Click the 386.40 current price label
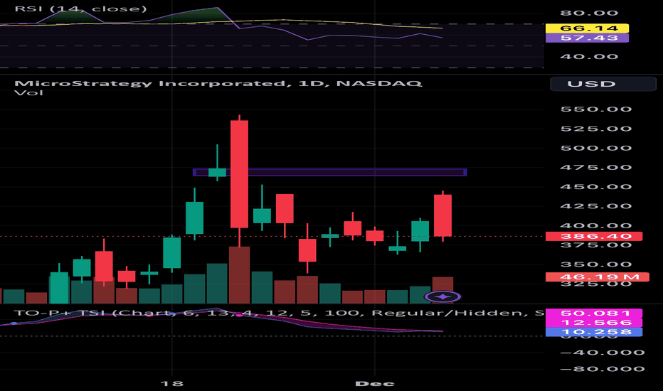Image resolution: width=663 pixels, height=391 pixels. coord(594,236)
